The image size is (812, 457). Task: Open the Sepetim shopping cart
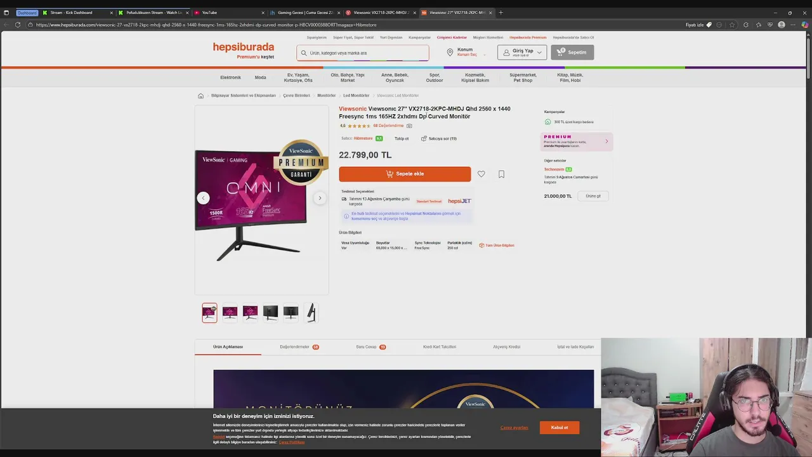(572, 52)
